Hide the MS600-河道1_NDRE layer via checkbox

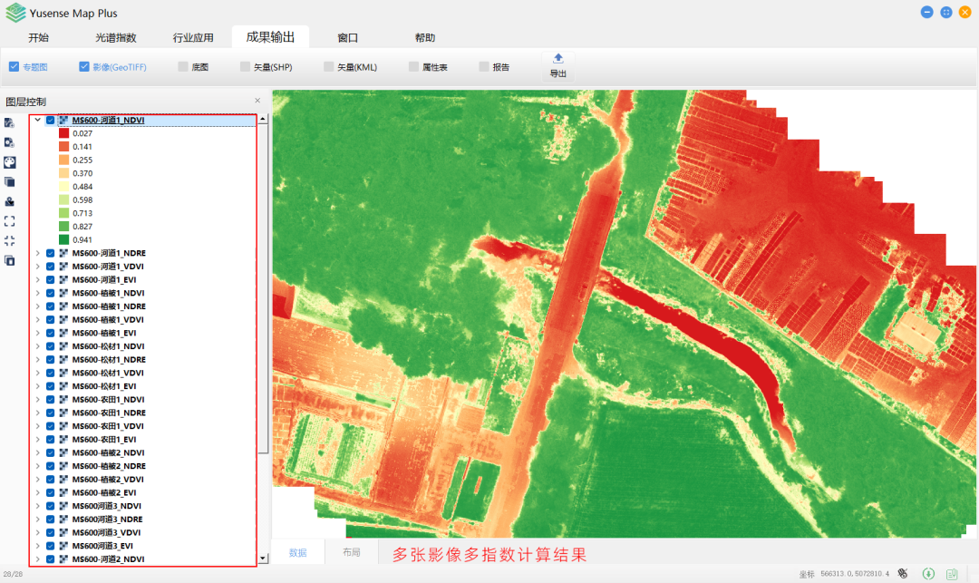click(50, 253)
